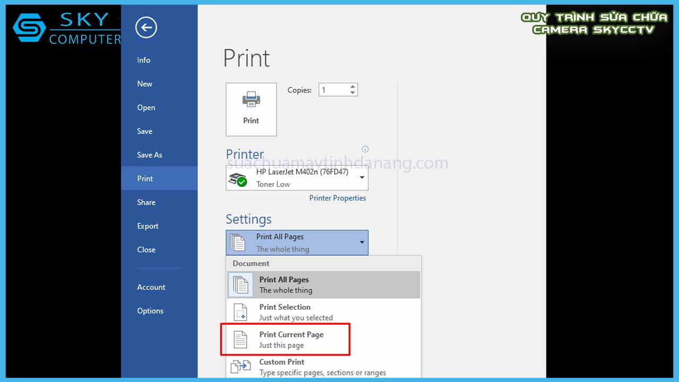This screenshot has width=679, height=382.
Task: Decrease copies with the down arrow
Action: [352, 93]
